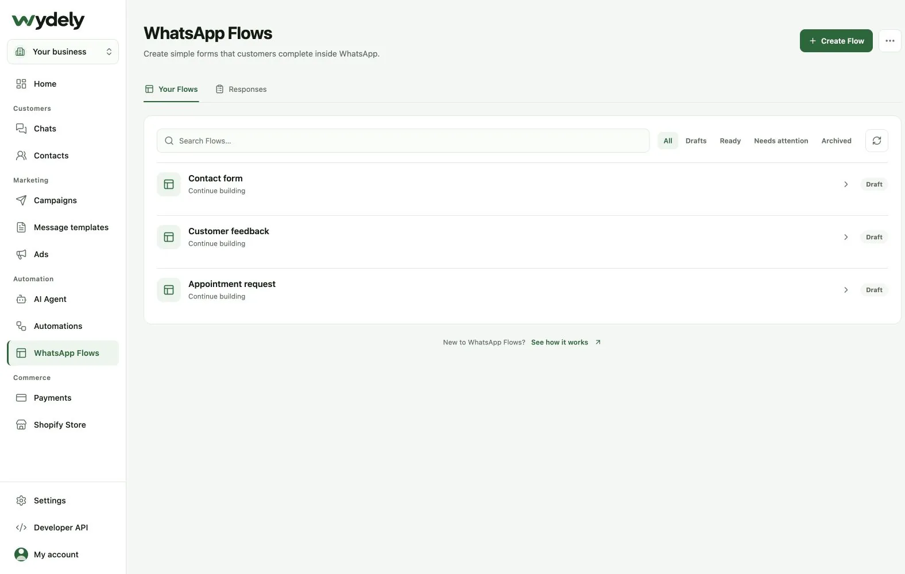Navigate to Campaigns
This screenshot has height=574, width=905.
click(x=63, y=200)
